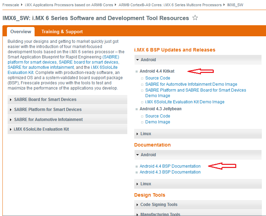Expand SABRE Board for Smart Devices section
266x216 pixels.
click(x=67, y=100)
